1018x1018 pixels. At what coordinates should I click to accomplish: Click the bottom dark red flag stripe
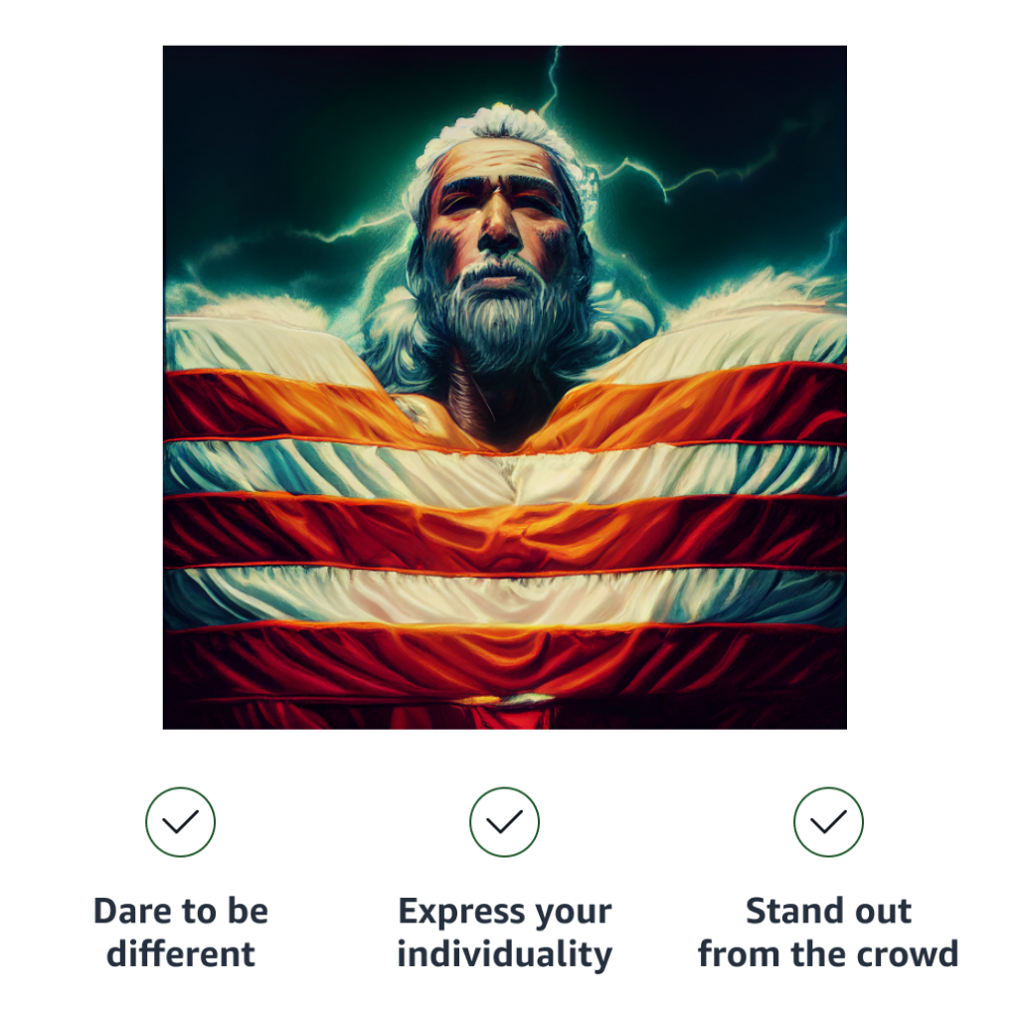pyautogui.click(x=504, y=662)
